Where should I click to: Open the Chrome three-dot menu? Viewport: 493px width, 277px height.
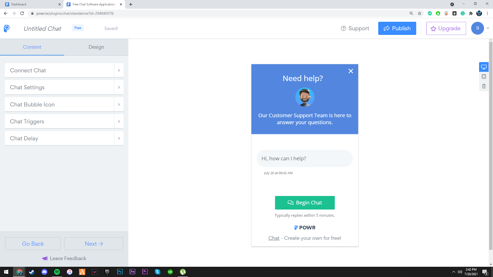tap(487, 13)
